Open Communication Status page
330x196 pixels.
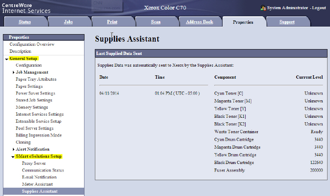[x=43, y=170]
